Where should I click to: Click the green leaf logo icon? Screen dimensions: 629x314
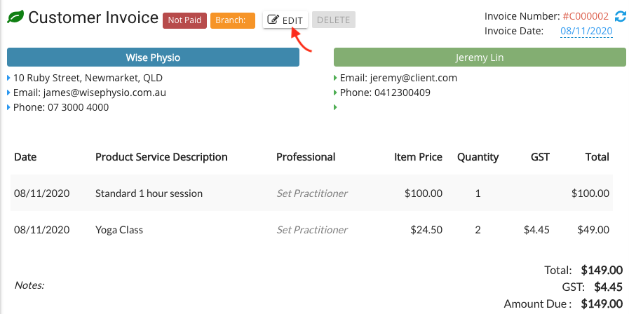[15, 18]
